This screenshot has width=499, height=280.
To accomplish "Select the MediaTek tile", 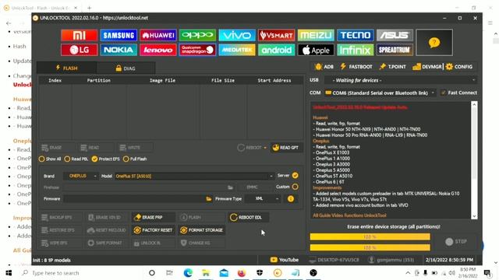I will [237, 50].
